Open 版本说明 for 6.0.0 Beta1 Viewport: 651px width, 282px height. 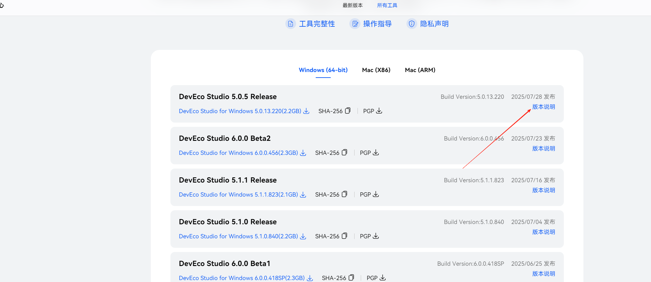coord(544,274)
